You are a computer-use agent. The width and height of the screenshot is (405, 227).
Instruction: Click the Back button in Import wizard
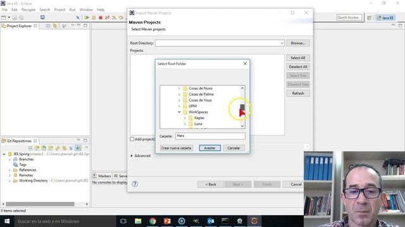[211, 184]
